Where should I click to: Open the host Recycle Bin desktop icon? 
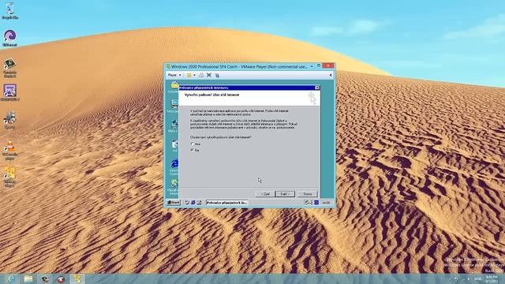click(x=9, y=10)
